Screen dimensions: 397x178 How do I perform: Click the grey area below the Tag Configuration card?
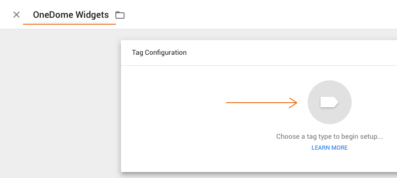pyautogui.click(x=258, y=175)
